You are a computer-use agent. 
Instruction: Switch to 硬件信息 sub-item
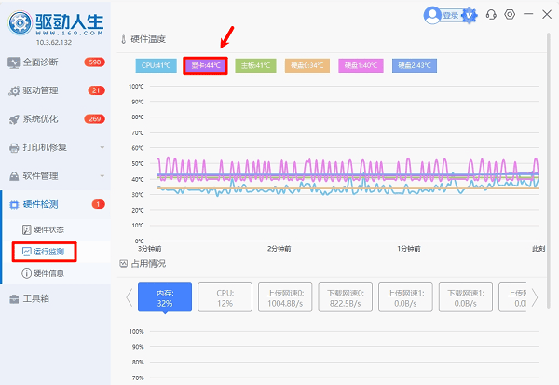point(56,273)
